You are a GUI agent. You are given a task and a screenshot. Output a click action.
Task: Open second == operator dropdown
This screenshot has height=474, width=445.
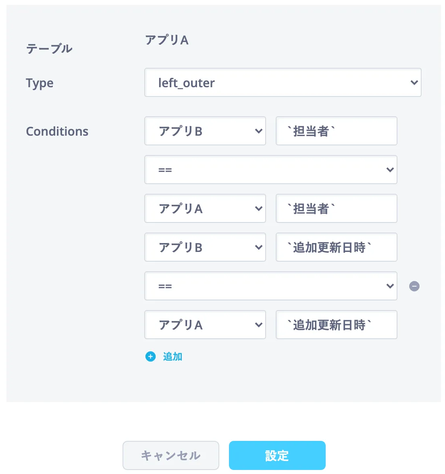point(270,286)
